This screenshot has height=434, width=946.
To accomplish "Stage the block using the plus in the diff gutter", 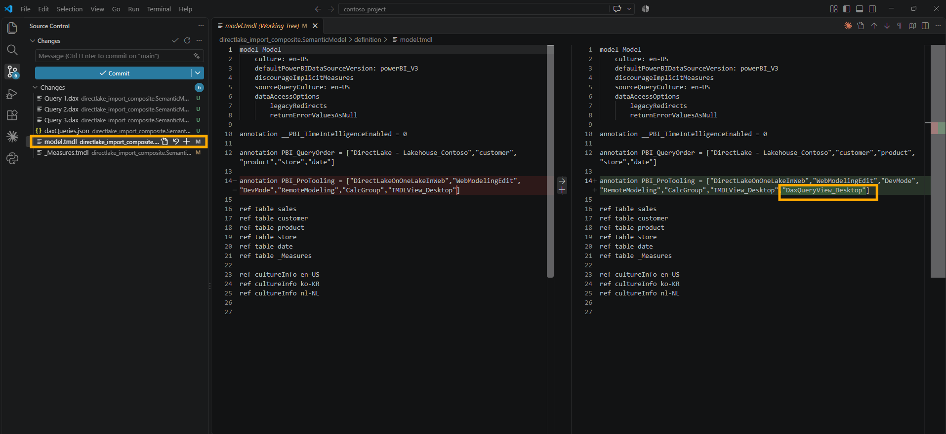I will coord(562,190).
